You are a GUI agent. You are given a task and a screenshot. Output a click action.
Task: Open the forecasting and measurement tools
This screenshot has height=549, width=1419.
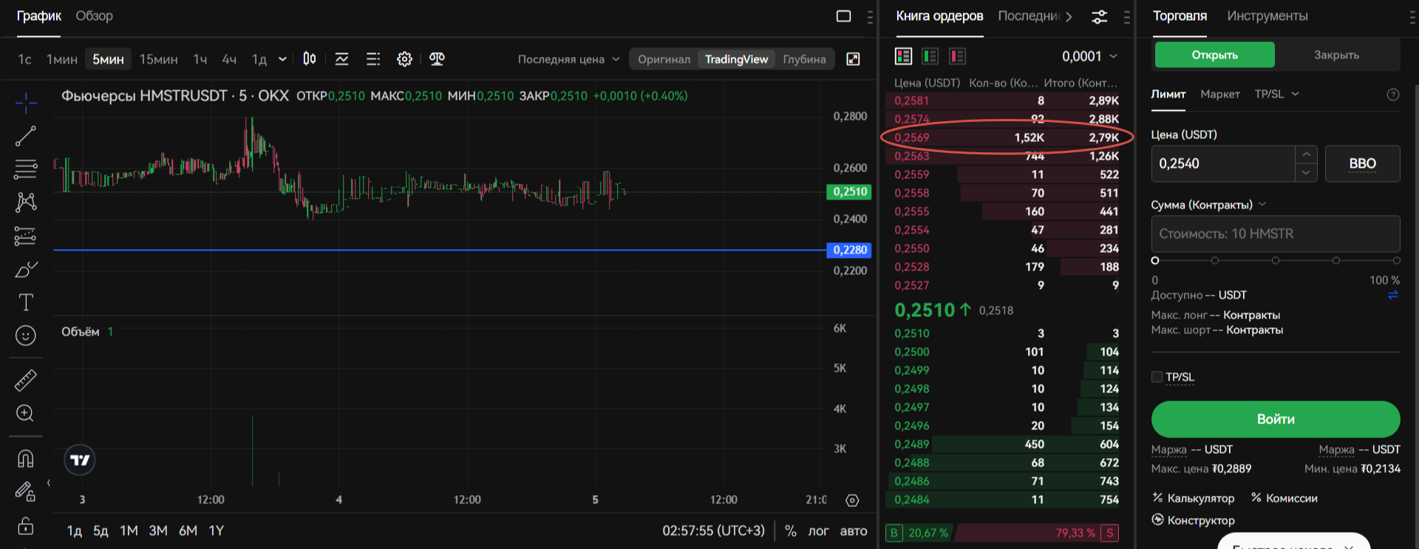tap(25, 236)
